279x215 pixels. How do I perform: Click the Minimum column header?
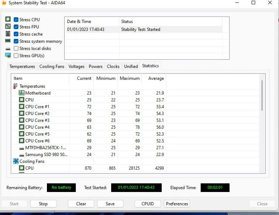click(x=105, y=78)
